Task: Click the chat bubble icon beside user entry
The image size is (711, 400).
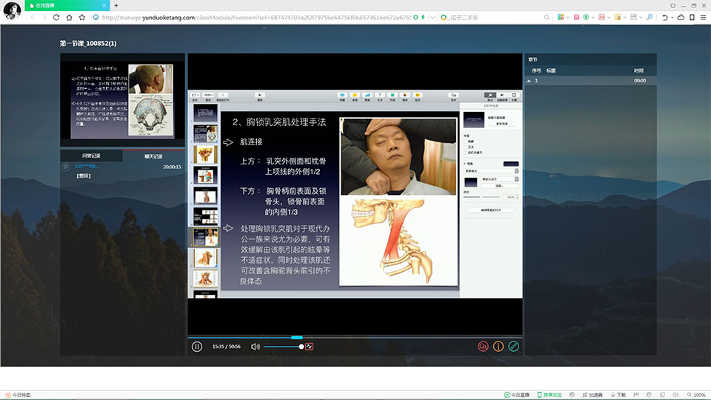Action: point(66,167)
